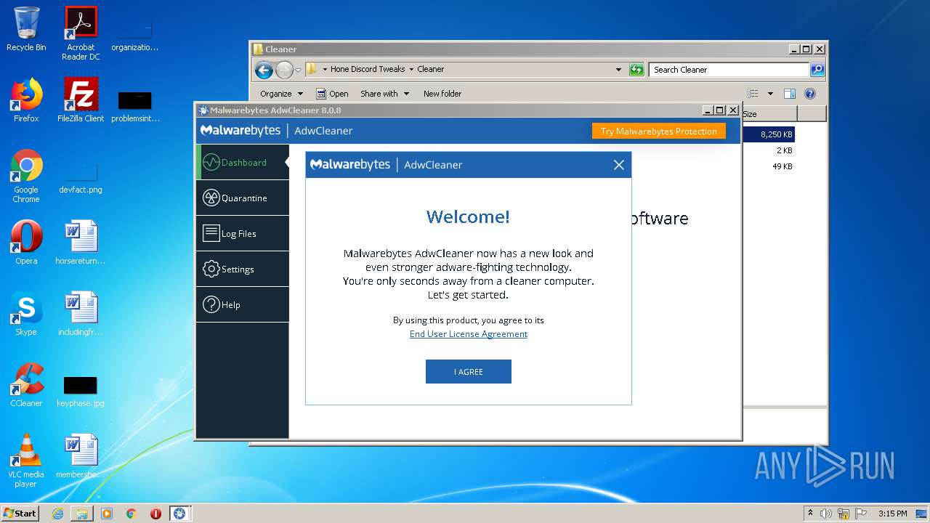Open CCleaner desktop shortcut
Screen dimensions: 930x523
[26, 385]
